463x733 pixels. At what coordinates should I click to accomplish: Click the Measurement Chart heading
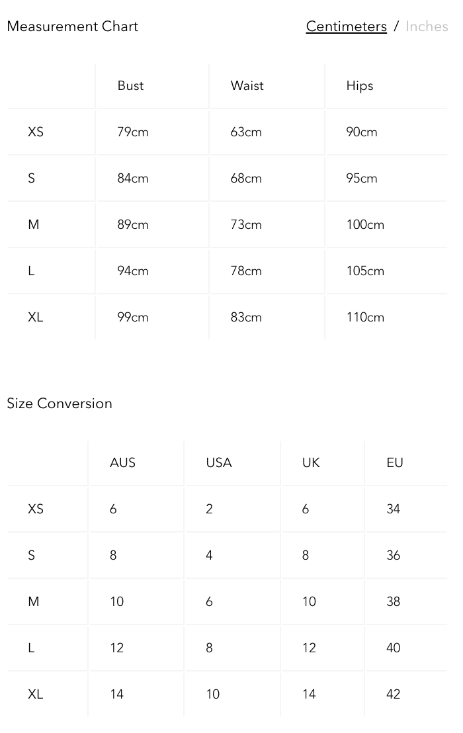72,26
